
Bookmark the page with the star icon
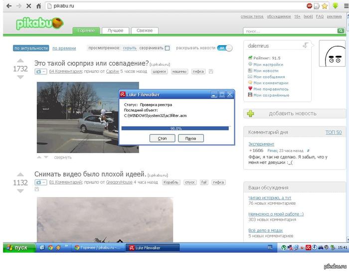point(325,6)
